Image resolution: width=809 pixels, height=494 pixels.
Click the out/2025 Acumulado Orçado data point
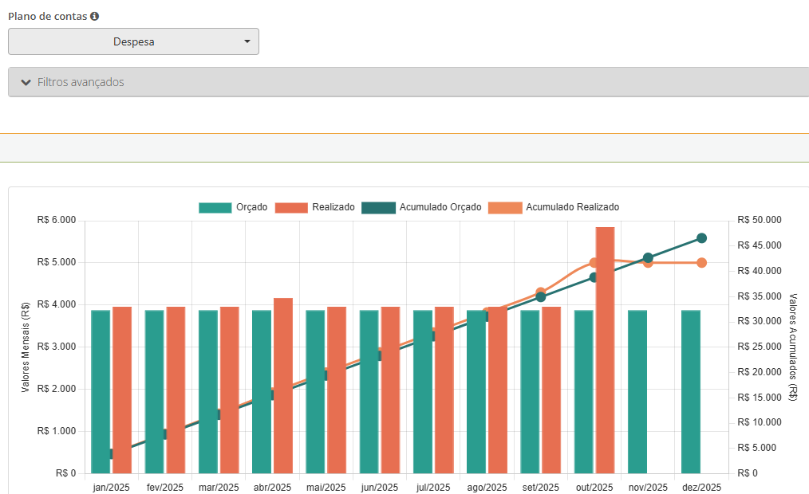coord(594,277)
